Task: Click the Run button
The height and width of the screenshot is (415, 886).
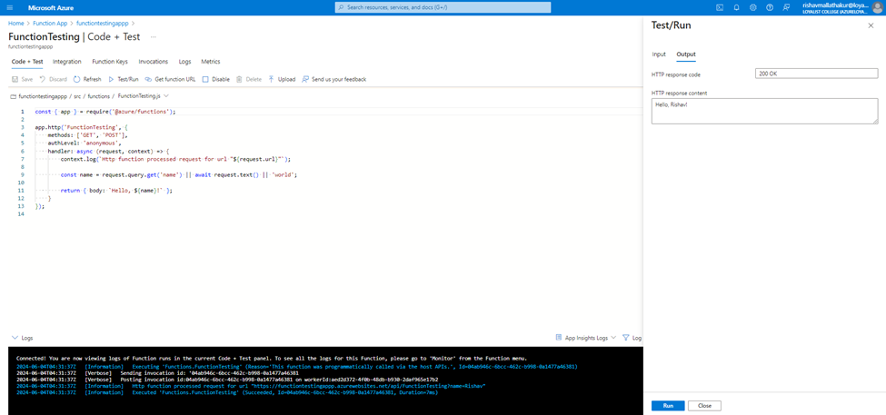Action: (668, 406)
